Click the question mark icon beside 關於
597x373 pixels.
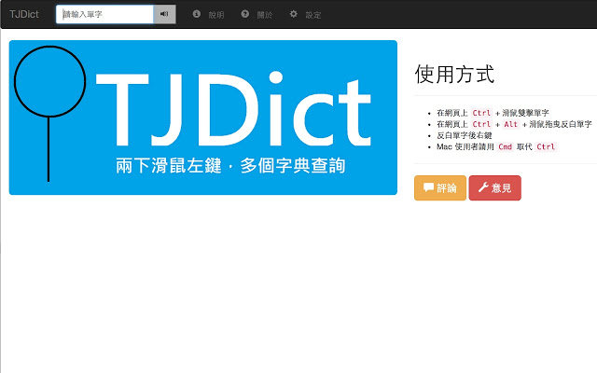click(x=244, y=14)
